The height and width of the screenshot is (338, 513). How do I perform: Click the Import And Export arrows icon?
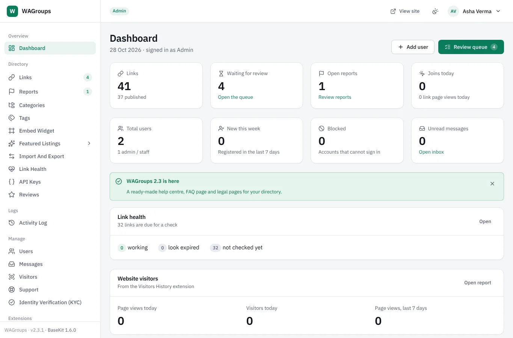click(12, 156)
